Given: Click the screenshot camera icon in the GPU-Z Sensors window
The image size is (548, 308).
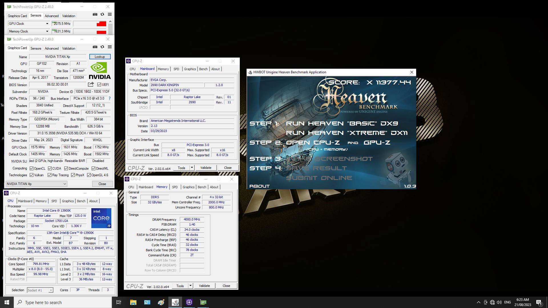Looking at the screenshot, I should (95, 14).
